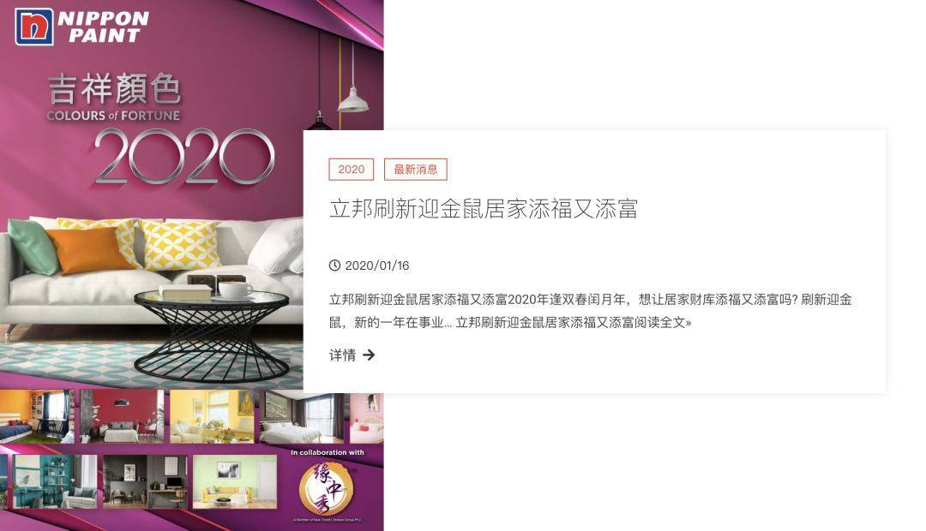Click the Nippon Paint logo icon
The width and height of the screenshot is (926, 531).
coord(34,27)
